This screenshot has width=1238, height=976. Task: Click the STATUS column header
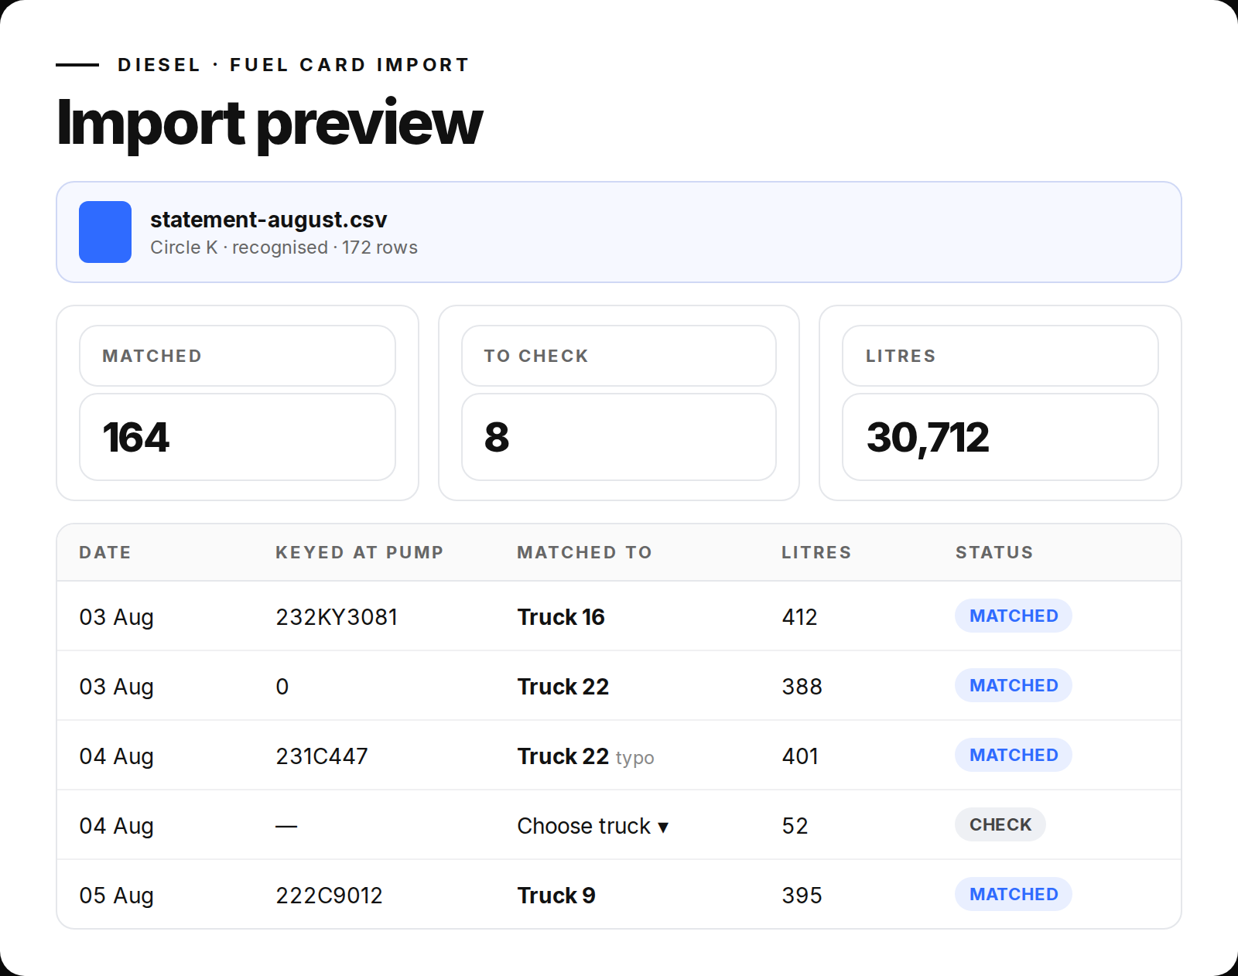[994, 552]
